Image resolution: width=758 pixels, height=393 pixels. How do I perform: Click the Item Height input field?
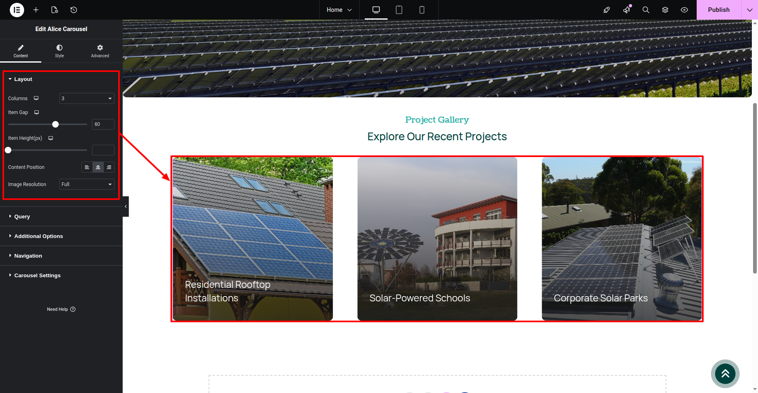(103, 150)
